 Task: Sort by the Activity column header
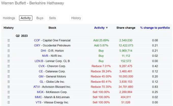99,28
